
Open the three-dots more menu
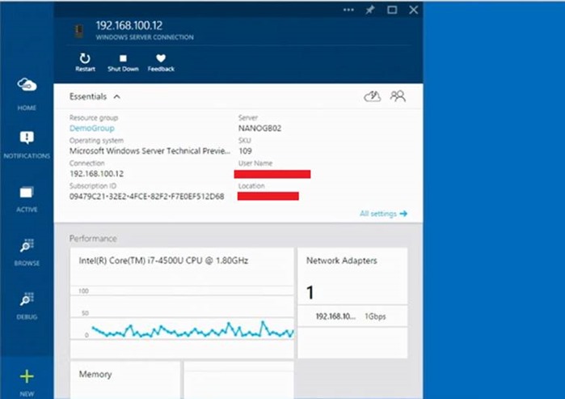coord(348,10)
